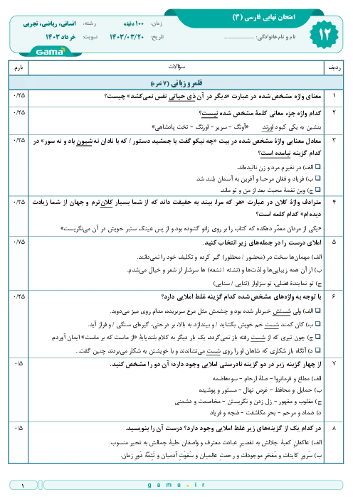Image resolution: width=353 pixels, height=499 pixels.
Task: Tick option ب checkbox in question 6
Action: point(317,324)
